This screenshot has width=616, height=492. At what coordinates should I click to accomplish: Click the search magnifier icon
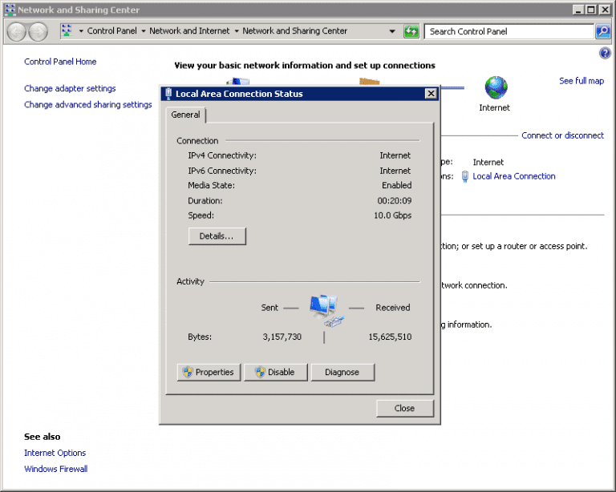point(602,31)
